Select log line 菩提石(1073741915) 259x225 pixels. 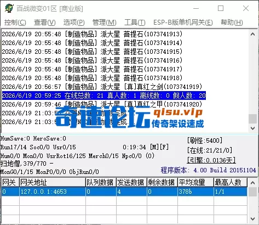tap(92, 52)
